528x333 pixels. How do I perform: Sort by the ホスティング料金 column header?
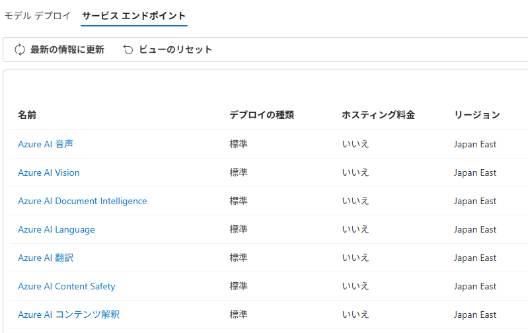pyautogui.click(x=378, y=115)
